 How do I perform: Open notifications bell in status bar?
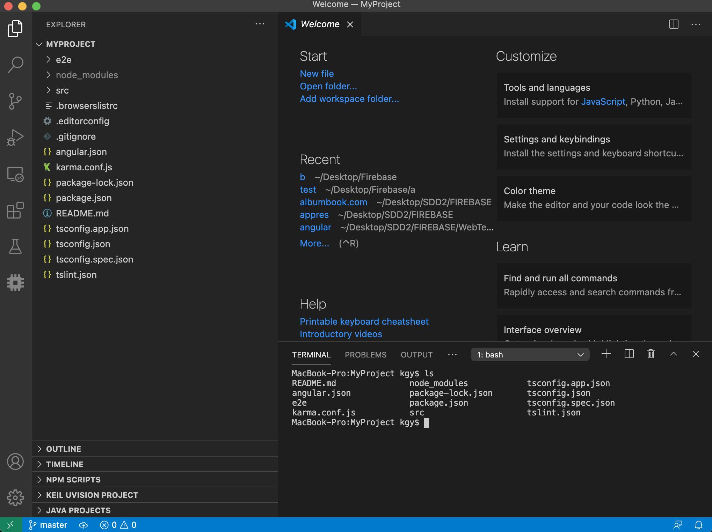point(699,525)
